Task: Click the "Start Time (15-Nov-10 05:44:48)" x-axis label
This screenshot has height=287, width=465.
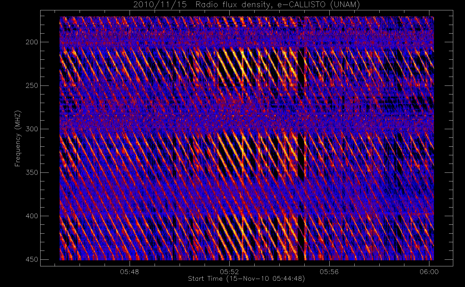Action: pos(246,279)
